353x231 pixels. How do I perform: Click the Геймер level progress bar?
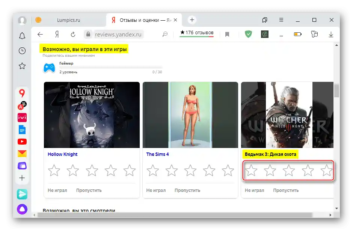click(x=110, y=67)
